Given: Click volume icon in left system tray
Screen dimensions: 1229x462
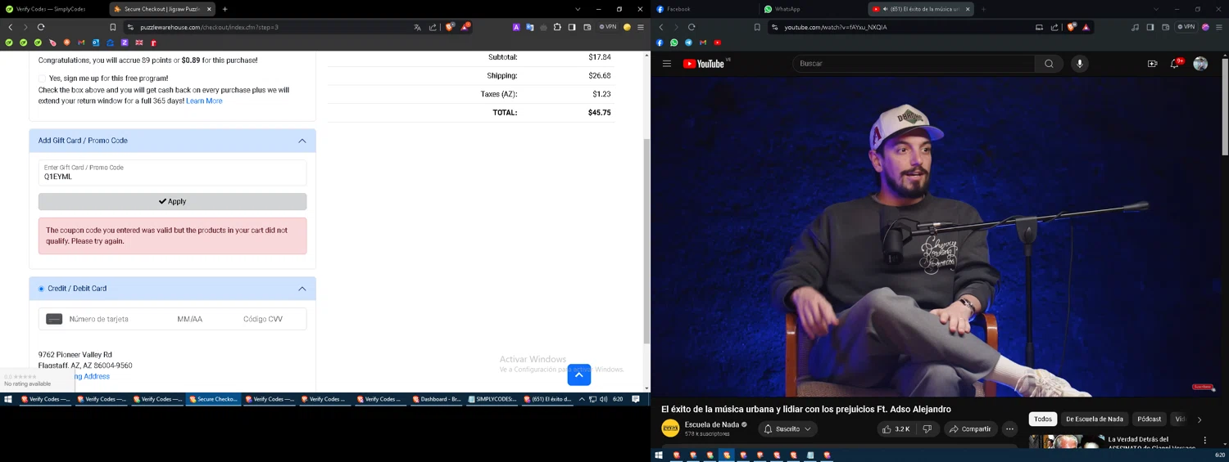Looking at the screenshot, I should pyautogui.click(x=604, y=399).
